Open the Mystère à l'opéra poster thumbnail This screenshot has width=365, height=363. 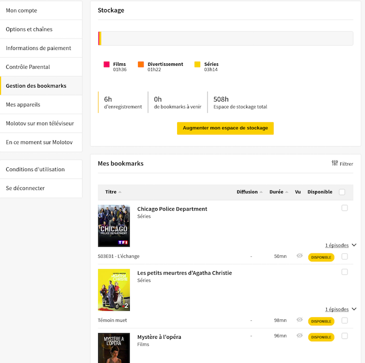(x=114, y=348)
